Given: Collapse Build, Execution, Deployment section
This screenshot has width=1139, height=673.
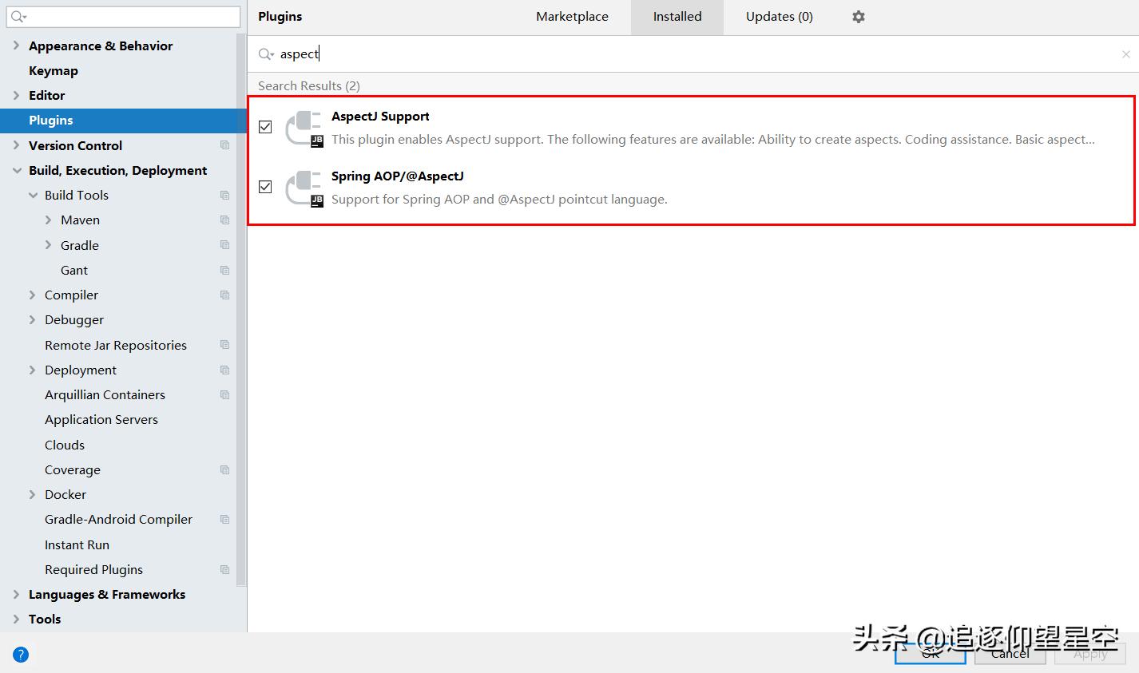Looking at the screenshot, I should (x=16, y=170).
